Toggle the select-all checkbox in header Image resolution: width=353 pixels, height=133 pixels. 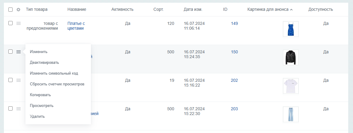tap(10, 10)
